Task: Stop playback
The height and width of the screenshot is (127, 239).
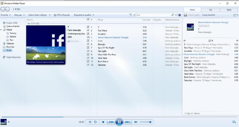Action: click(103, 122)
